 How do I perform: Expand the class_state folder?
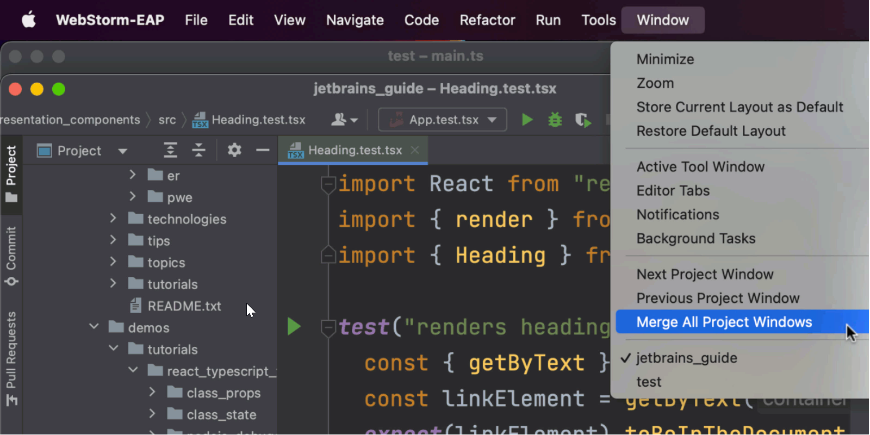click(x=152, y=414)
